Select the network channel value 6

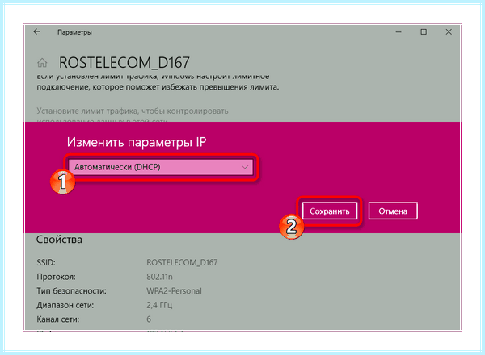click(149, 319)
